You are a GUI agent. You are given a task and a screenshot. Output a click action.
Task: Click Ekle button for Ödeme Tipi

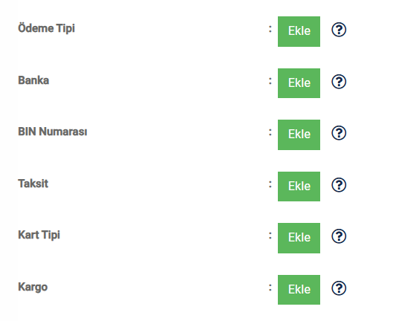coord(299,31)
